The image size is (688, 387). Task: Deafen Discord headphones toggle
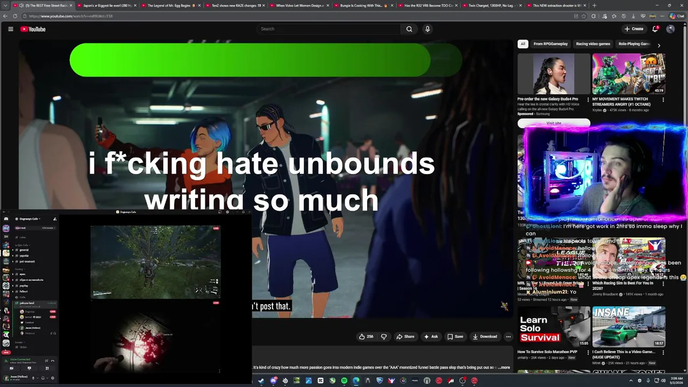tap(43, 378)
